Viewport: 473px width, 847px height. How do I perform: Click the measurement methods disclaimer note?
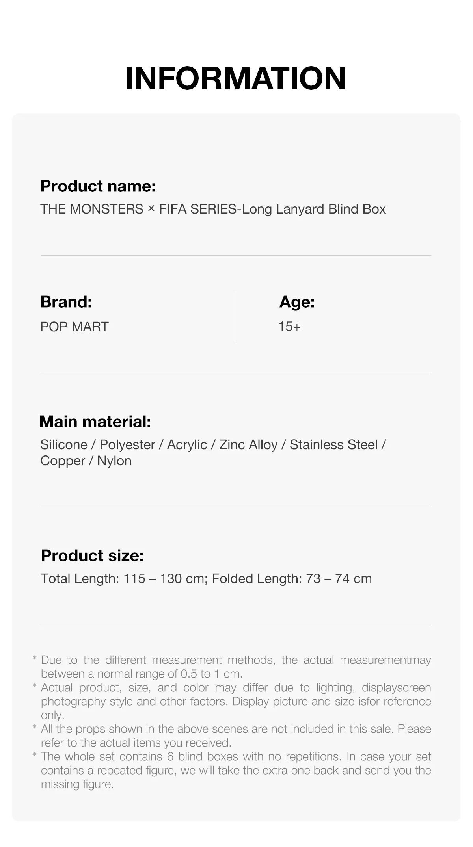(236, 667)
